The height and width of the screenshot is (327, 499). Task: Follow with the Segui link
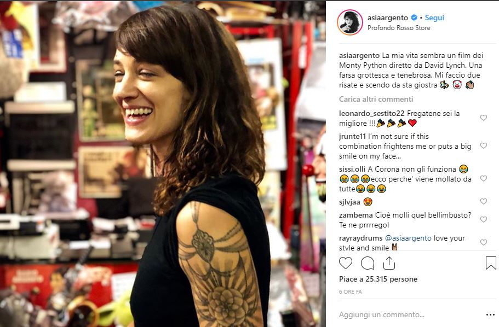[x=434, y=18]
